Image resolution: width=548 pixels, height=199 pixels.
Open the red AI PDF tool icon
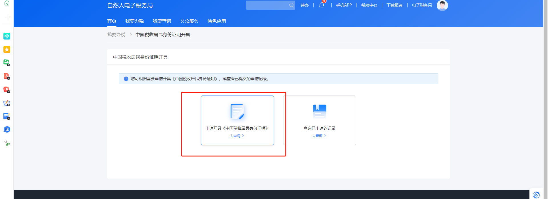pyautogui.click(x=7, y=76)
